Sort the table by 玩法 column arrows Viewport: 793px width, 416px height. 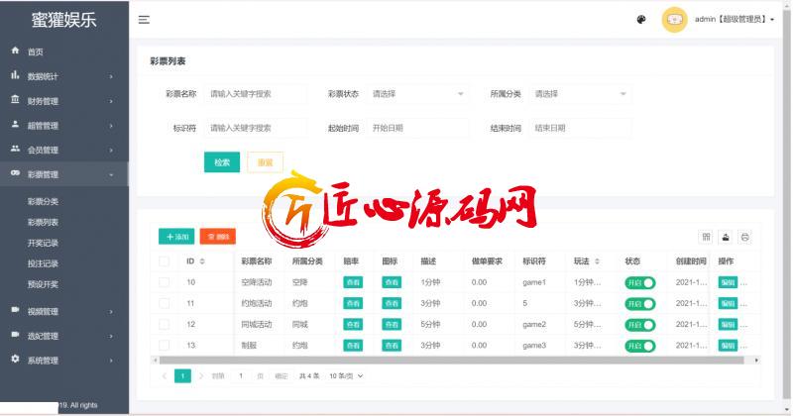tap(598, 261)
